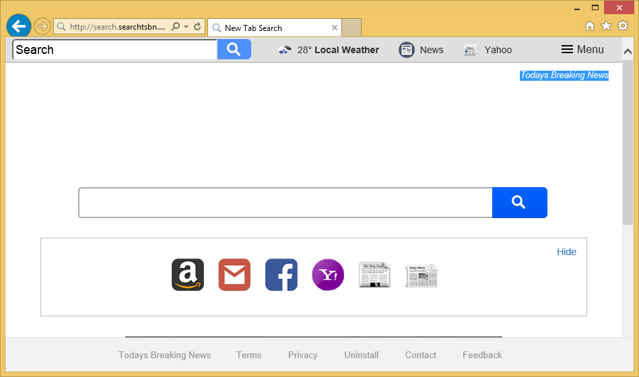The width and height of the screenshot is (639, 377).
Task: Open the browser settings gear
Action: (x=623, y=26)
